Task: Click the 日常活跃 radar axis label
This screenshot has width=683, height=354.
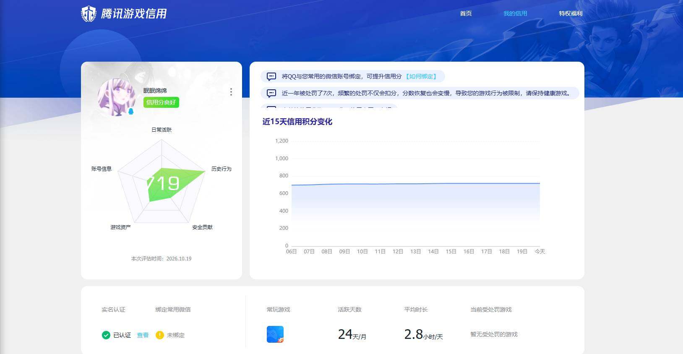Action: click(162, 130)
